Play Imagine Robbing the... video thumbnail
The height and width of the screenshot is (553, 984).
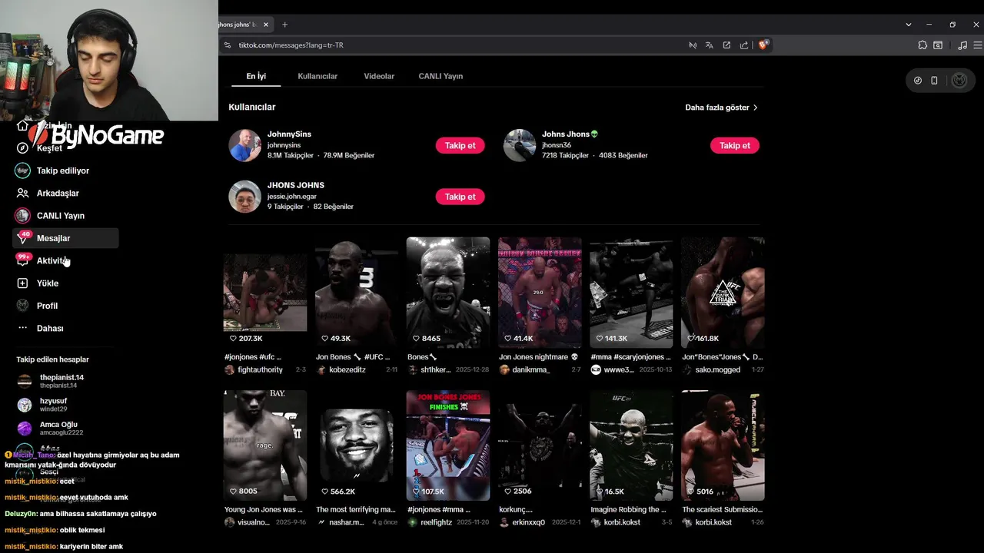[x=631, y=445]
